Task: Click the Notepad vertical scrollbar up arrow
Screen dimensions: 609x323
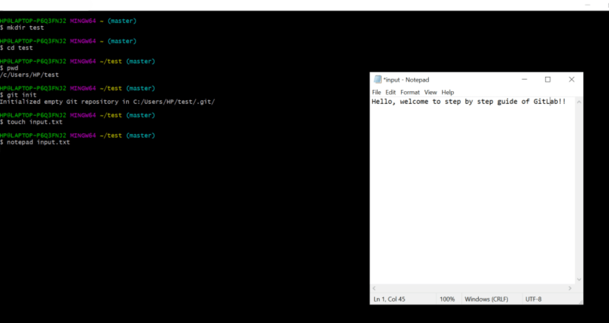Action: [579, 102]
